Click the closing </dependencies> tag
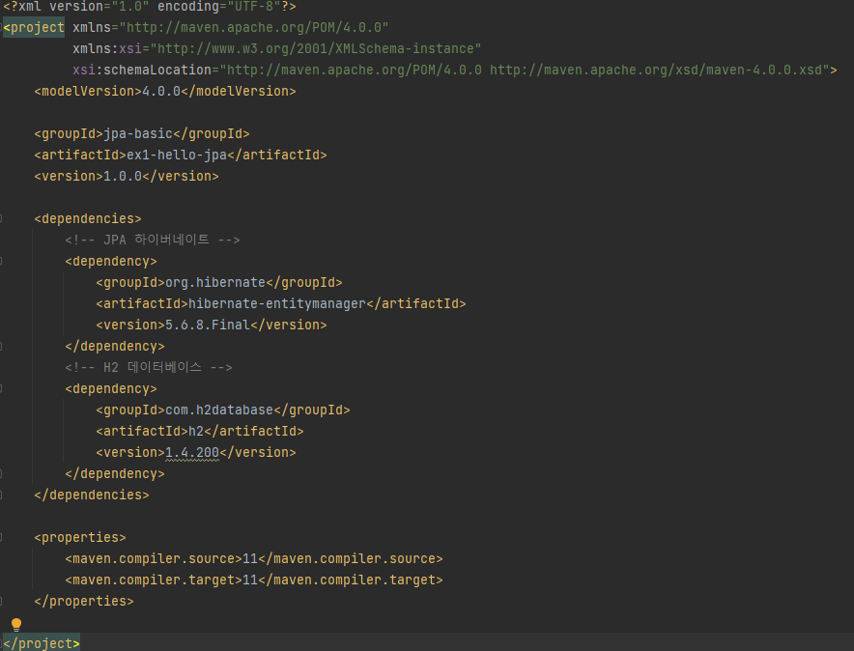The height and width of the screenshot is (651, 854). tap(92, 495)
